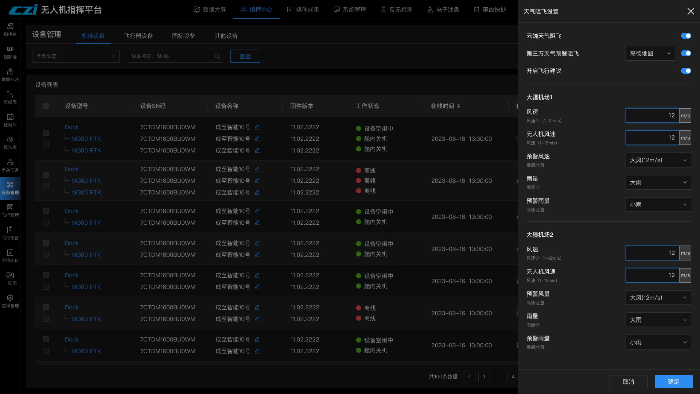Open 地图标注 in the left sidebar
Screen dimensions: 700x394
10,75
